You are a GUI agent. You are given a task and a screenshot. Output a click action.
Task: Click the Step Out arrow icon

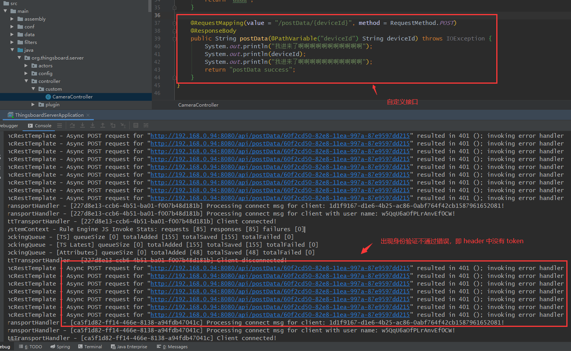coord(103,125)
